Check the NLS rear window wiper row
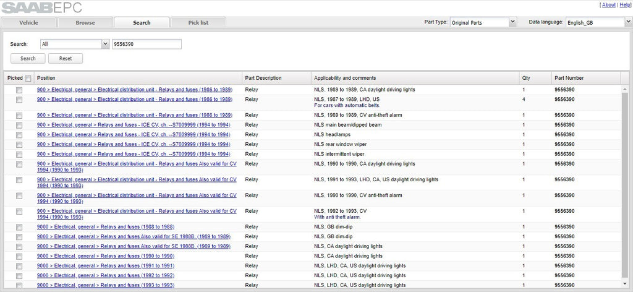633x292 pixels. click(19, 145)
